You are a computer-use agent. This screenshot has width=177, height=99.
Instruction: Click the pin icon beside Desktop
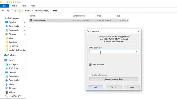point(25,22)
